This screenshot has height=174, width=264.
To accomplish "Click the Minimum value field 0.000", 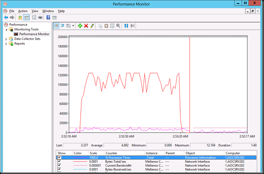I will point(159,145).
